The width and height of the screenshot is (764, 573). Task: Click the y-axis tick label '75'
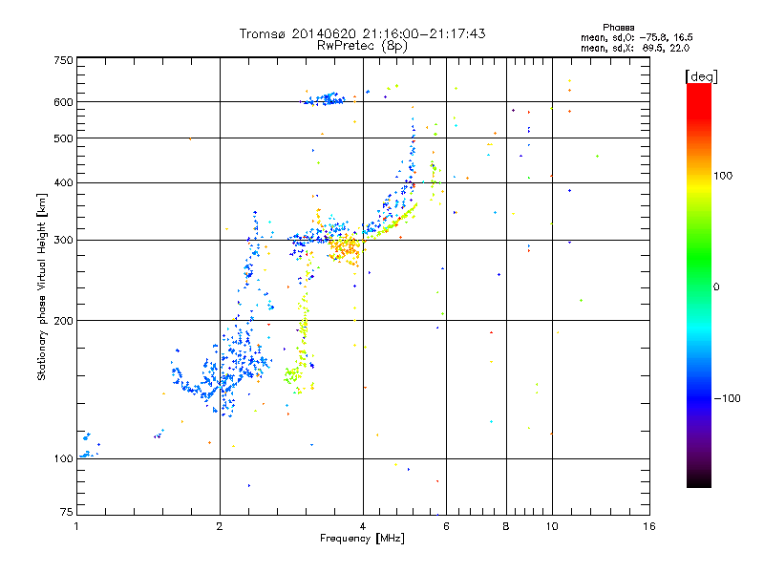pyautogui.click(x=67, y=512)
